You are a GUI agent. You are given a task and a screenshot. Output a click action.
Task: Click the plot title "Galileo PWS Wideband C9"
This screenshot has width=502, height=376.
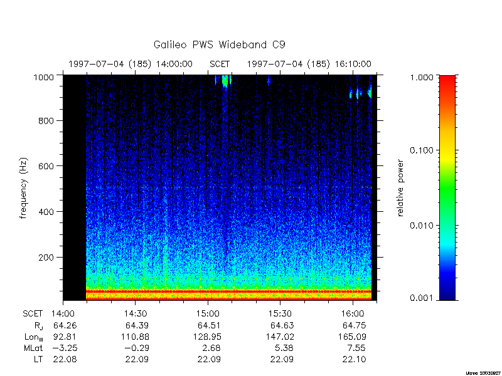[219, 44]
